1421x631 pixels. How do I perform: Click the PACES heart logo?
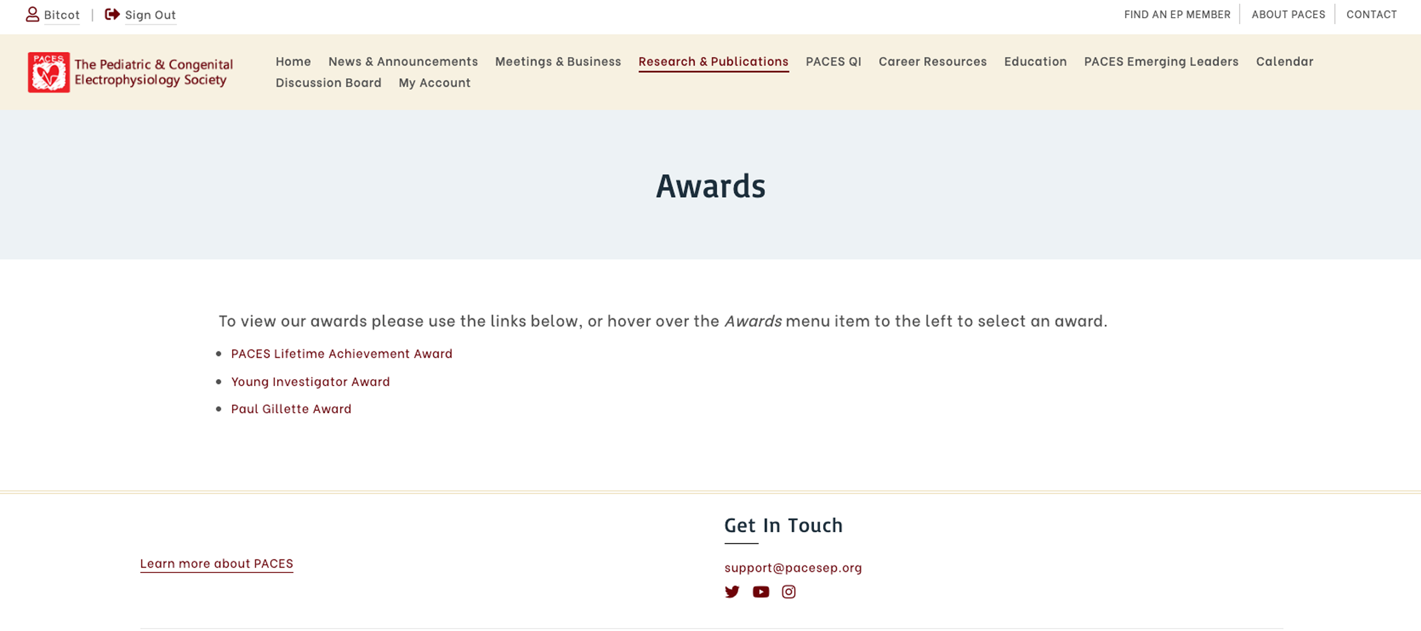click(x=49, y=72)
